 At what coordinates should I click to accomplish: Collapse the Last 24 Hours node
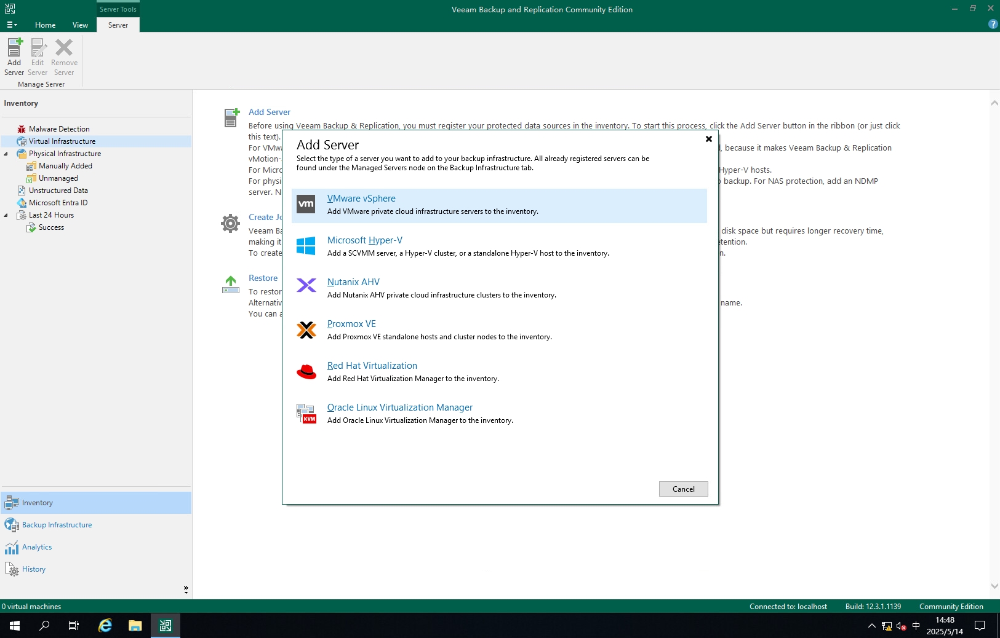pyautogui.click(x=6, y=215)
